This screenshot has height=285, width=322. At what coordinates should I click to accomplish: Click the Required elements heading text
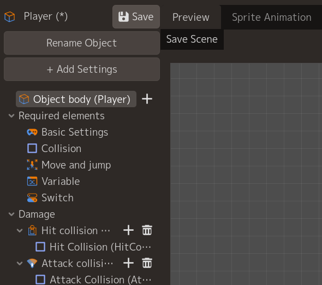62,116
